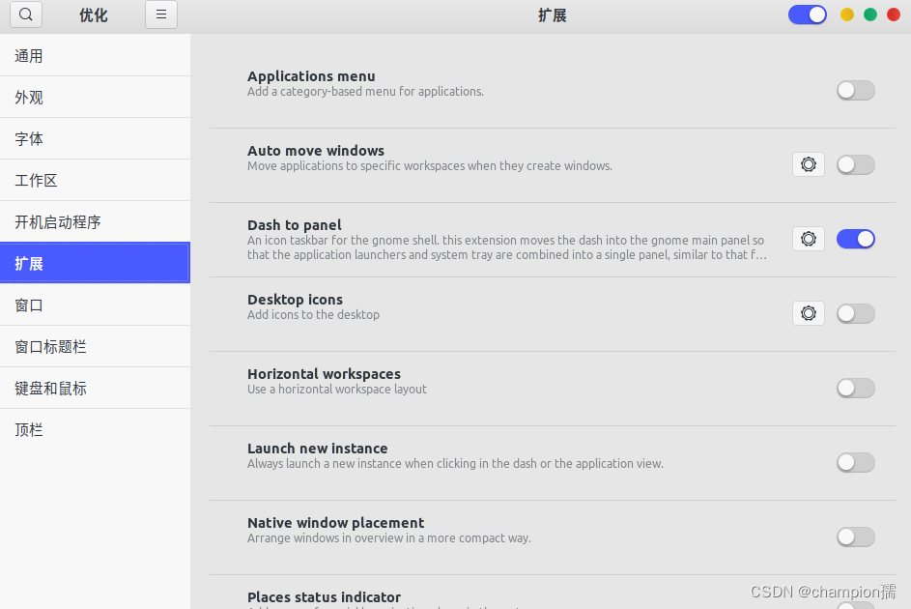Select the 窗口 sidebar category

(x=96, y=304)
